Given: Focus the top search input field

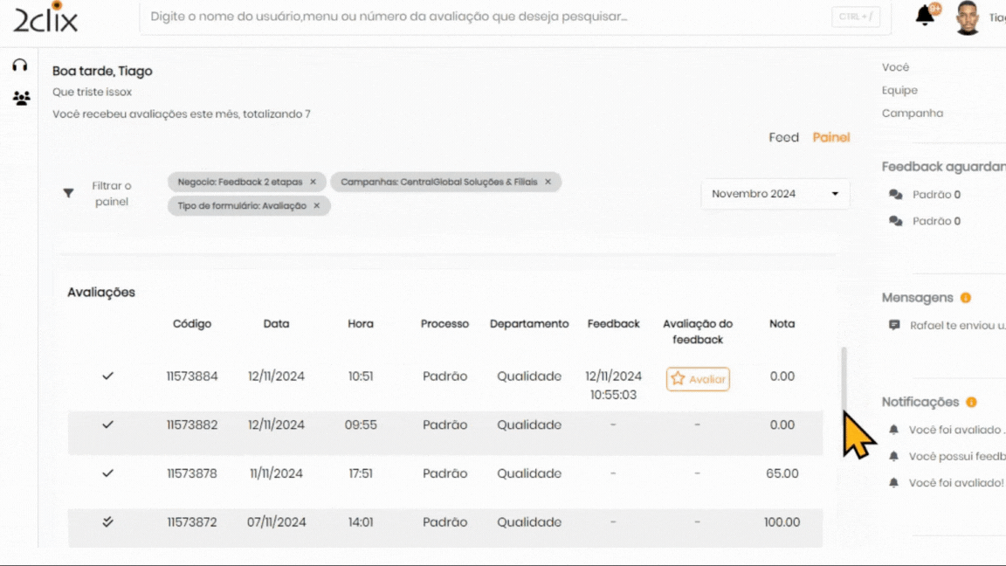Looking at the screenshot, I should coord(489,17).
